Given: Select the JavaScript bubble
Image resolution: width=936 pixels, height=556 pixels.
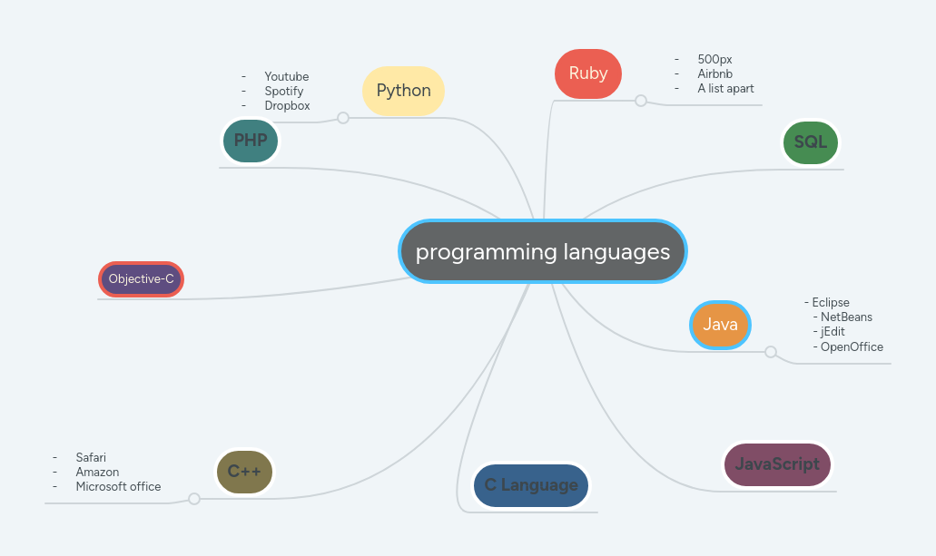Looking at the screenshot, I should pyautogui.click(x=776, y=463).
